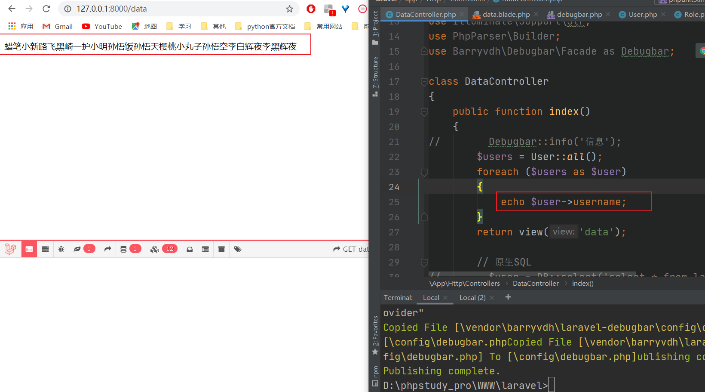This screenshot has width=705, height=392.
Task: Open the Debugbar Timeline tab icon
Action: click(x=45, y=249)
